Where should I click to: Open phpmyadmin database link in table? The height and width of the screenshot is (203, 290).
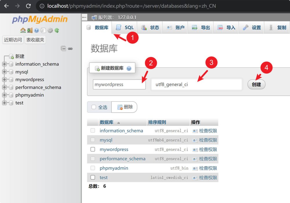(114, 168)
